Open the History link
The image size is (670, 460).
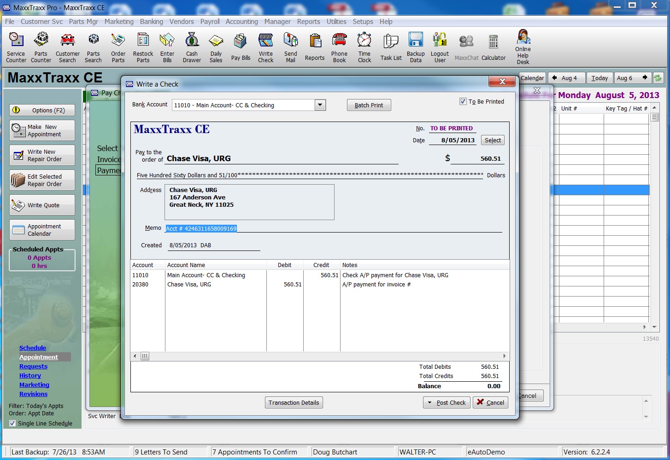tap(30, 375)
